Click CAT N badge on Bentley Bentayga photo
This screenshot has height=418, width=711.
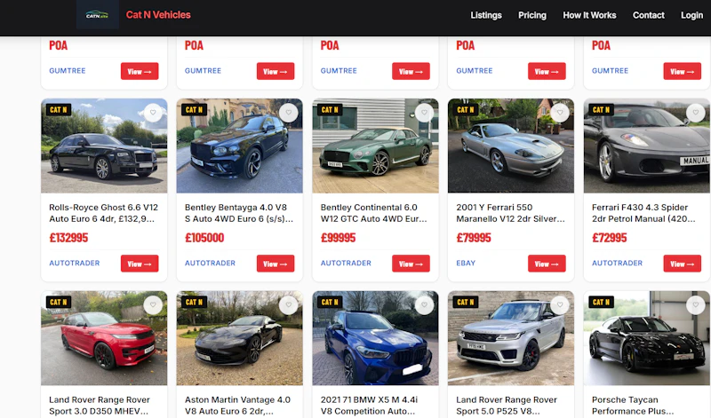[x=194, y=109]
